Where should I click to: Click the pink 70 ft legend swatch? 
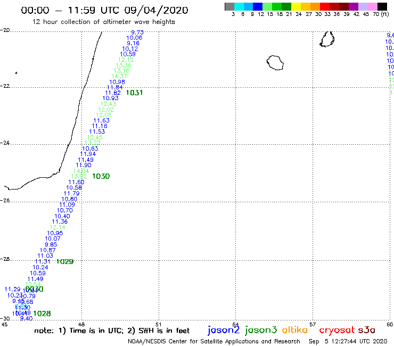click(x=372, y=6)
